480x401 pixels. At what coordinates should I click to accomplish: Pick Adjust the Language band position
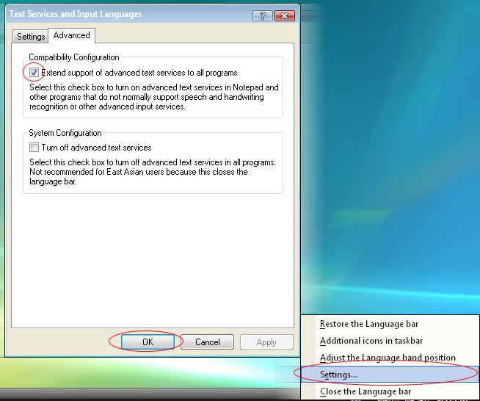(388, 358)
